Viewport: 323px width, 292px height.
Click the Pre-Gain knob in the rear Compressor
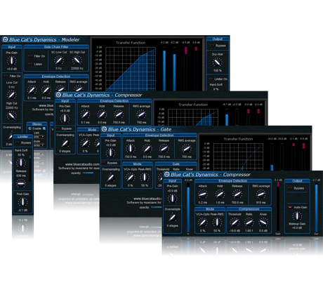click(65, 118)
